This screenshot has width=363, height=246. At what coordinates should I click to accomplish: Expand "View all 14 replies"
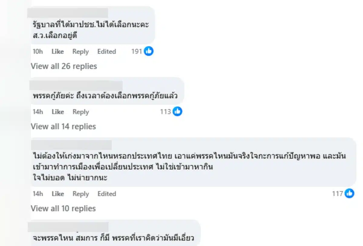[x=63, y=126]
